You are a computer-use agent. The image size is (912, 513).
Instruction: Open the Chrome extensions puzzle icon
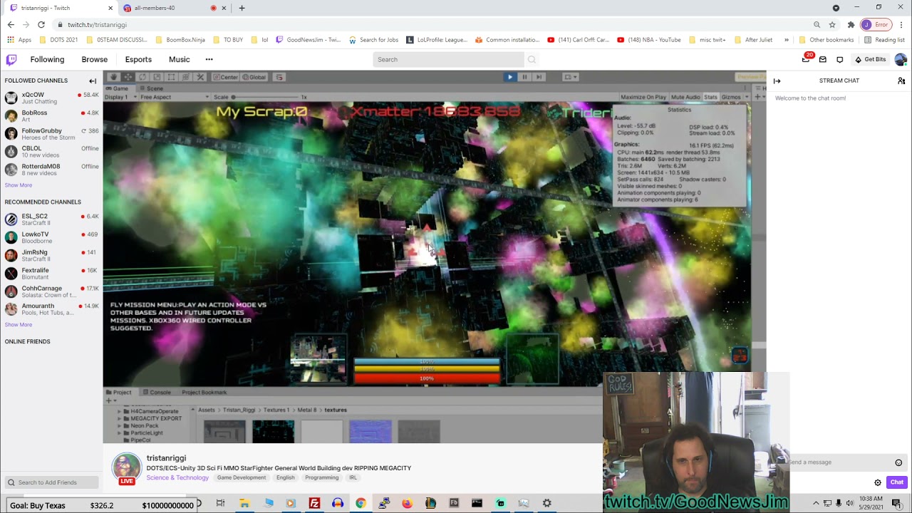point(851,24)
